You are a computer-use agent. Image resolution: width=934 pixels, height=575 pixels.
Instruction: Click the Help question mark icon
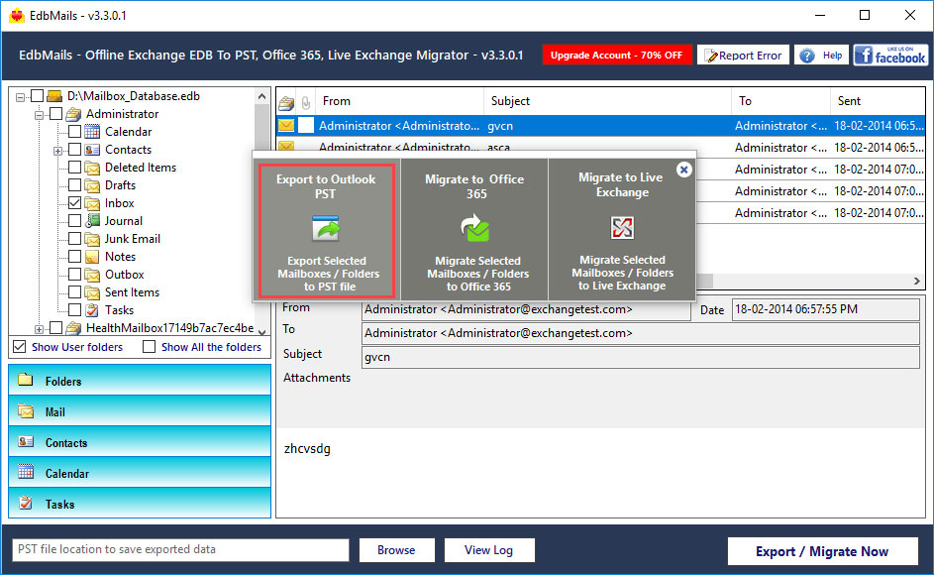pos(806,56)
